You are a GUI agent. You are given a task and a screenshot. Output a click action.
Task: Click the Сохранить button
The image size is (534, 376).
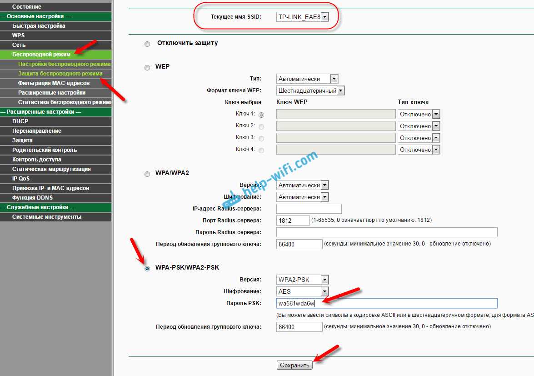pos(294,365)
